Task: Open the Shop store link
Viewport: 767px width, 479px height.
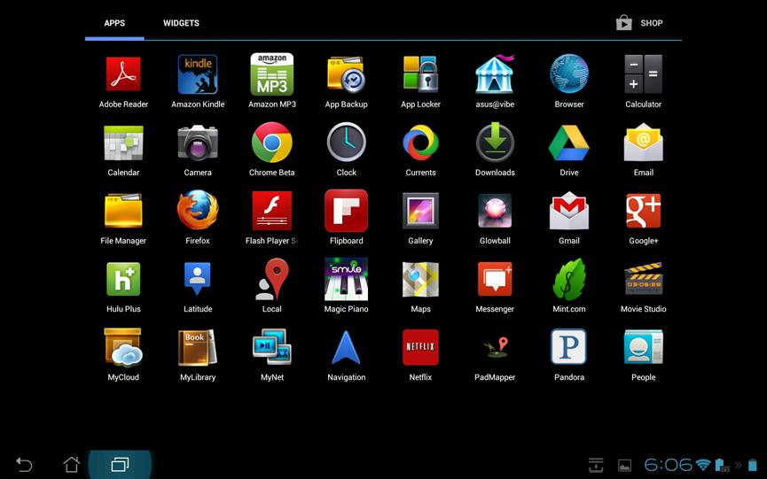Action: point(639,23)
